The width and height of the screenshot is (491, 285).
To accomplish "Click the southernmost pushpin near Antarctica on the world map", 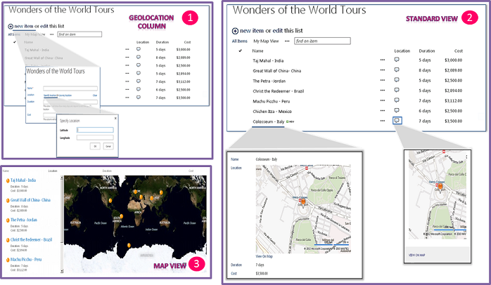I will [x=129, y=245].
